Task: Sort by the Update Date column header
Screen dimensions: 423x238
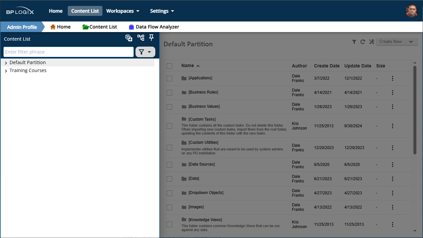Action: click(358, 66)
